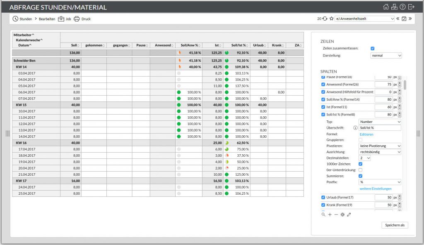Uncheck Anwesend (Formel26) column
This screenshot has width=424, height=245.
tap(323, 84)
